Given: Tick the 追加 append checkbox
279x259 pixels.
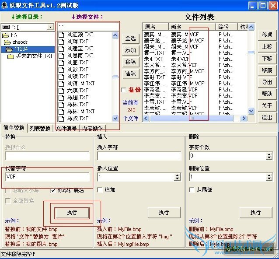Looking at the screenshot, I should [x=100, y=190].
